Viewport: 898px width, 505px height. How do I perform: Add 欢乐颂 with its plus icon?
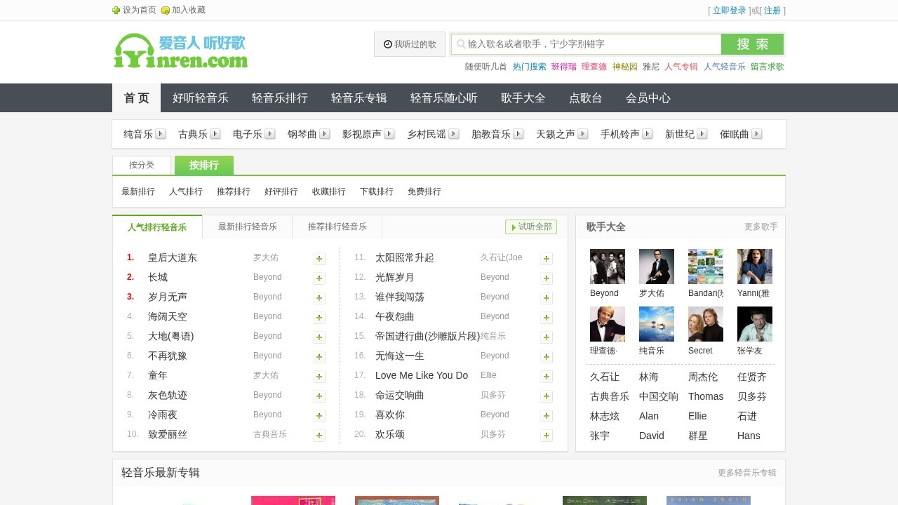coord(547,436)
